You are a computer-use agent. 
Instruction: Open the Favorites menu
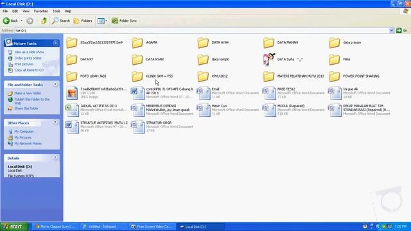point(40,12)
